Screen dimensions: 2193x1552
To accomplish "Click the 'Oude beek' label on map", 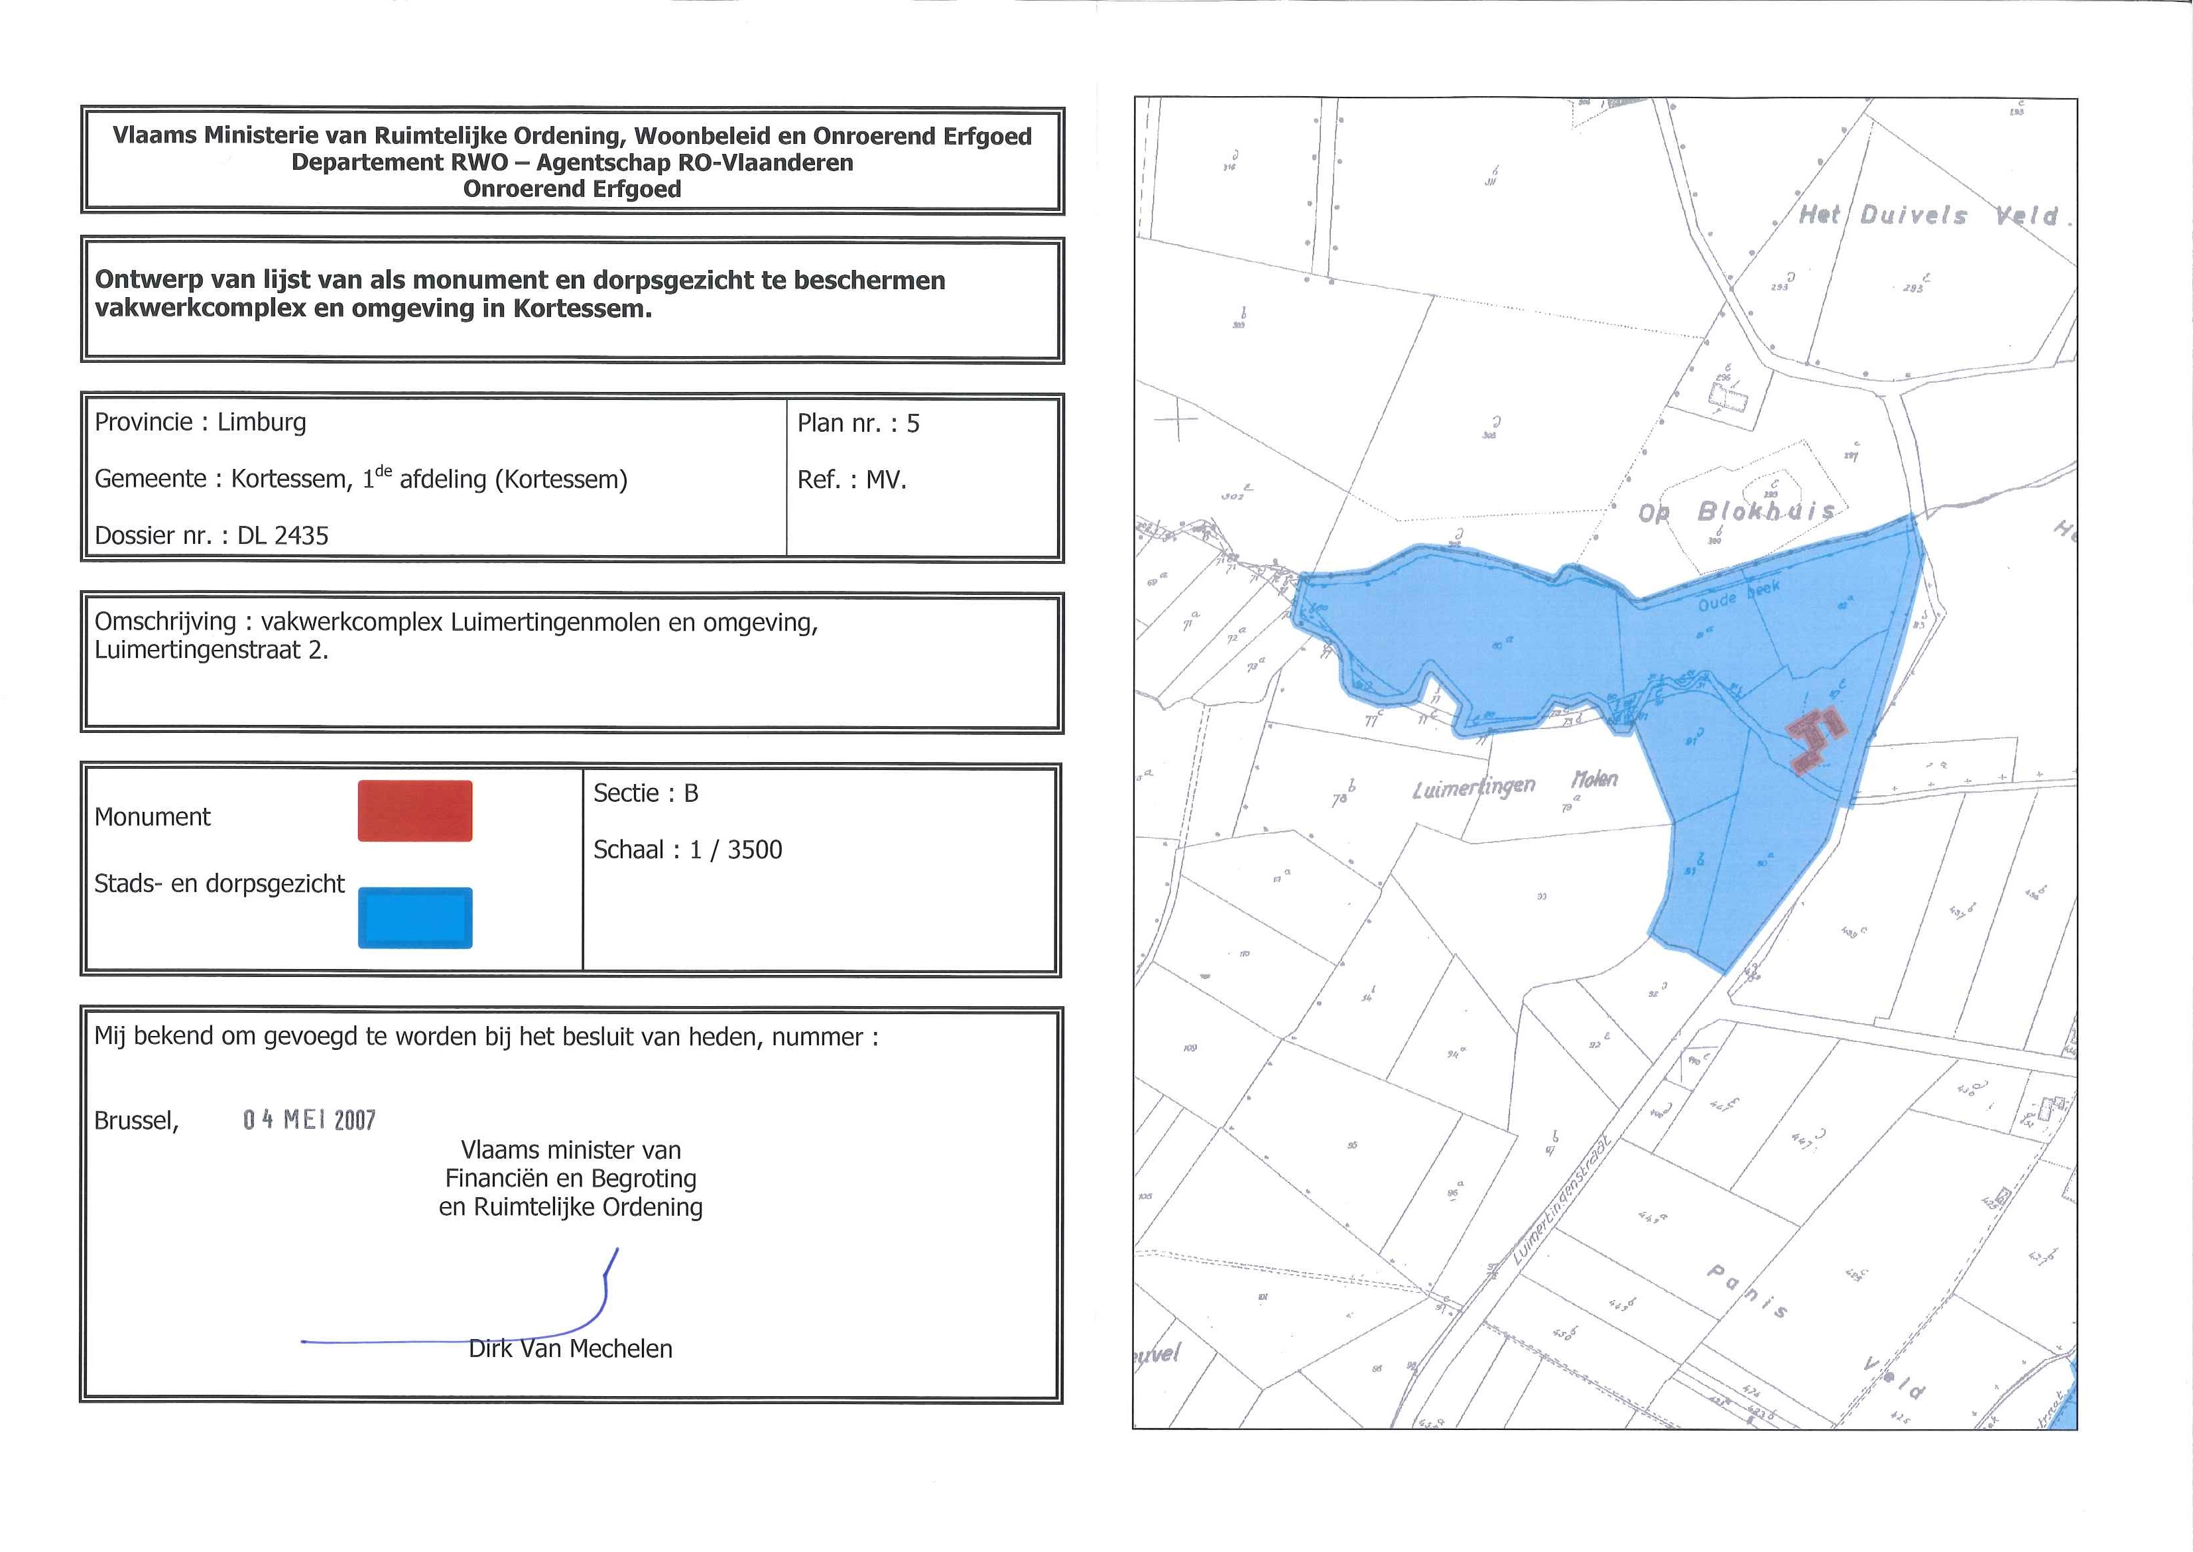I will [x=1739, y=596].
